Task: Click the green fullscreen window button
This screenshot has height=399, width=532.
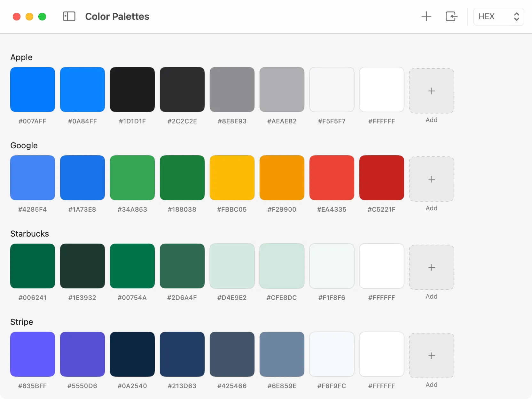Action: pyautogui.click(x=42, y=17)
